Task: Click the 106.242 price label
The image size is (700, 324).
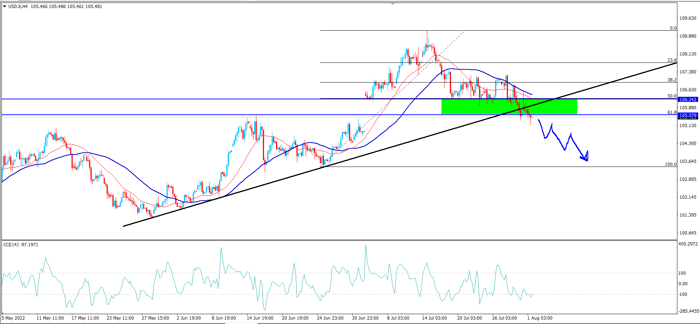Action: (x=688, y=99)
